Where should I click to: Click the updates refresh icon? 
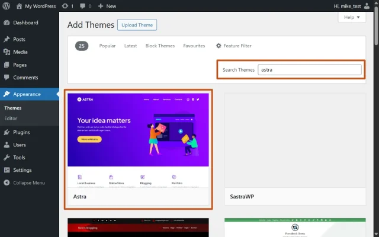pos(65,6)
